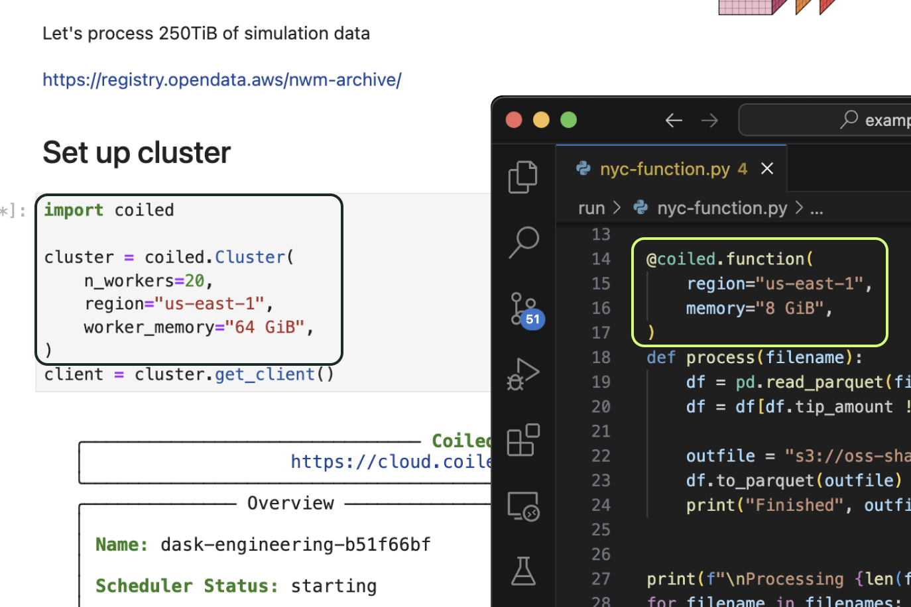Open the Run and Debug view
This screenshot has height=607, width=911.
tap(523, 374)
